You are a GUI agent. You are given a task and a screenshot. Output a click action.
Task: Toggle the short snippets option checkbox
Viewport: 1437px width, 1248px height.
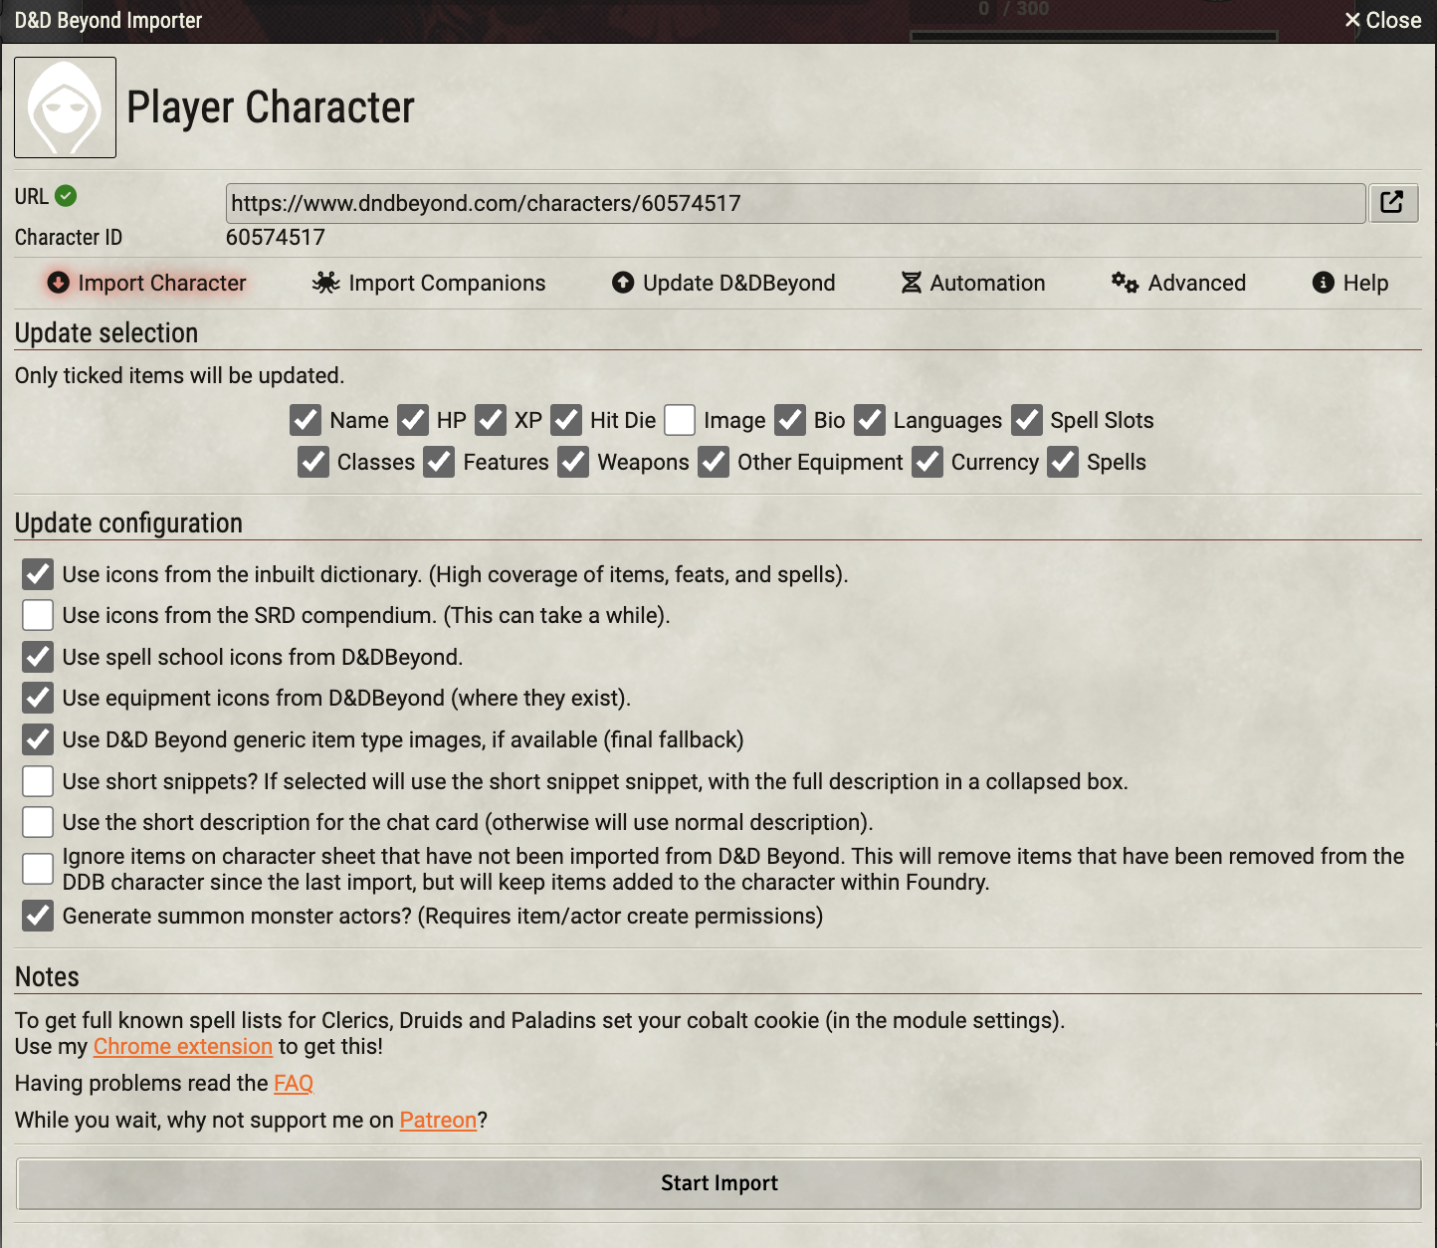(x=38, y=781)
